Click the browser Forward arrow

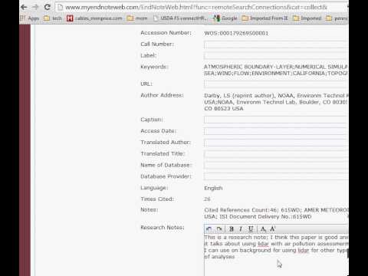35,7
